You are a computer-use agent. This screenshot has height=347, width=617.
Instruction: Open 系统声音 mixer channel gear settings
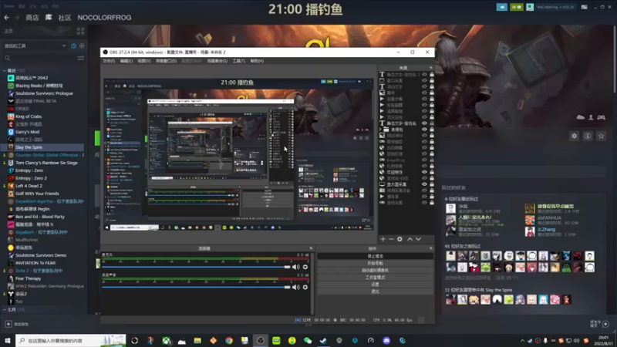pos(305,287)
